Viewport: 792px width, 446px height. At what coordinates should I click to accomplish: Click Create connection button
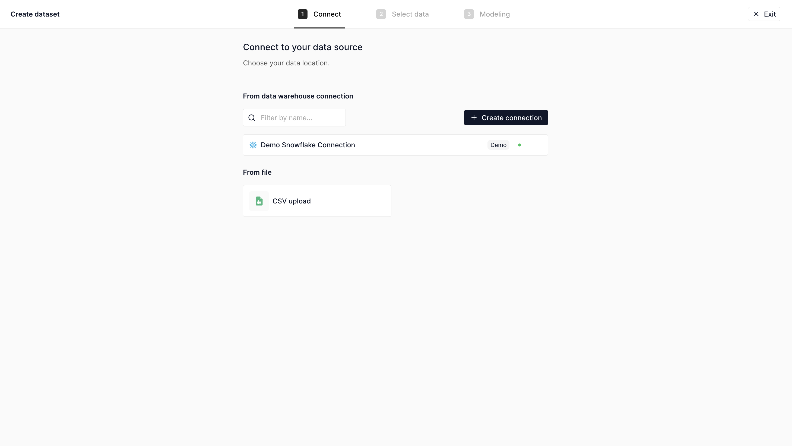506,117
